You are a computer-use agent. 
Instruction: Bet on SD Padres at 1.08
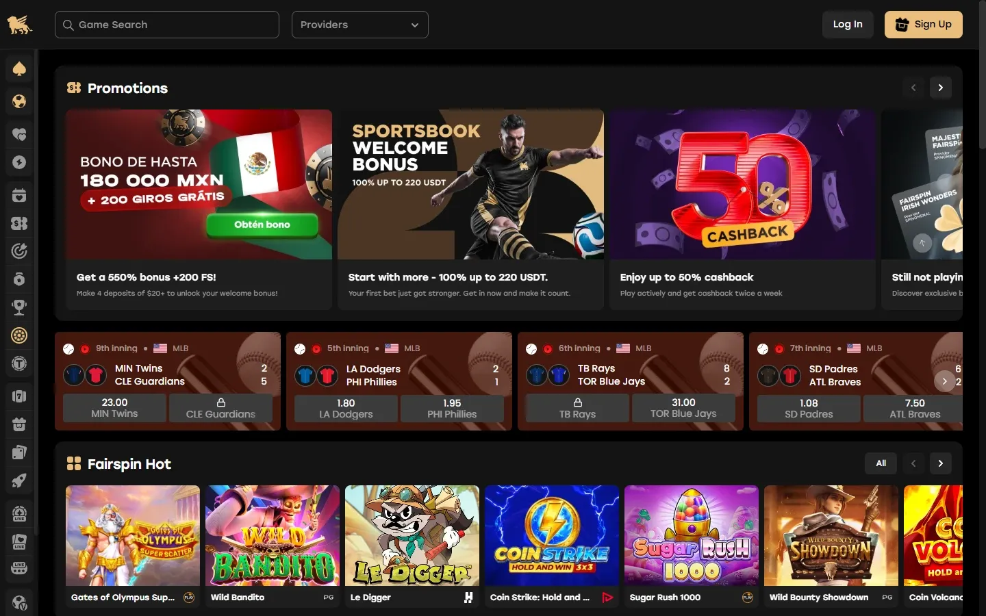coord(809,408)
